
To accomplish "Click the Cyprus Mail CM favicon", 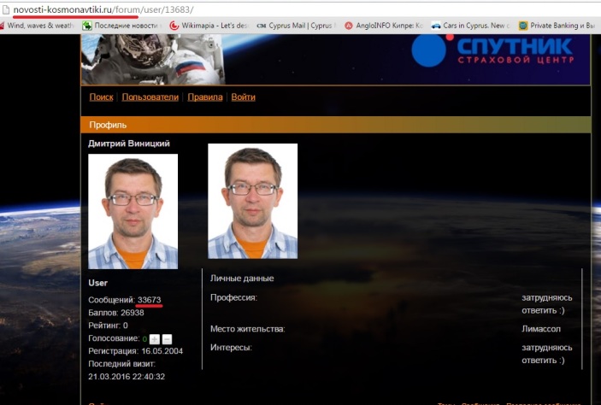I will coord(262,26).
